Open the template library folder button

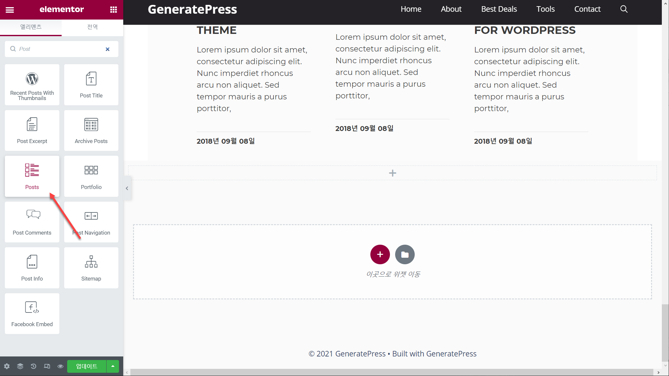coord(405,254)
